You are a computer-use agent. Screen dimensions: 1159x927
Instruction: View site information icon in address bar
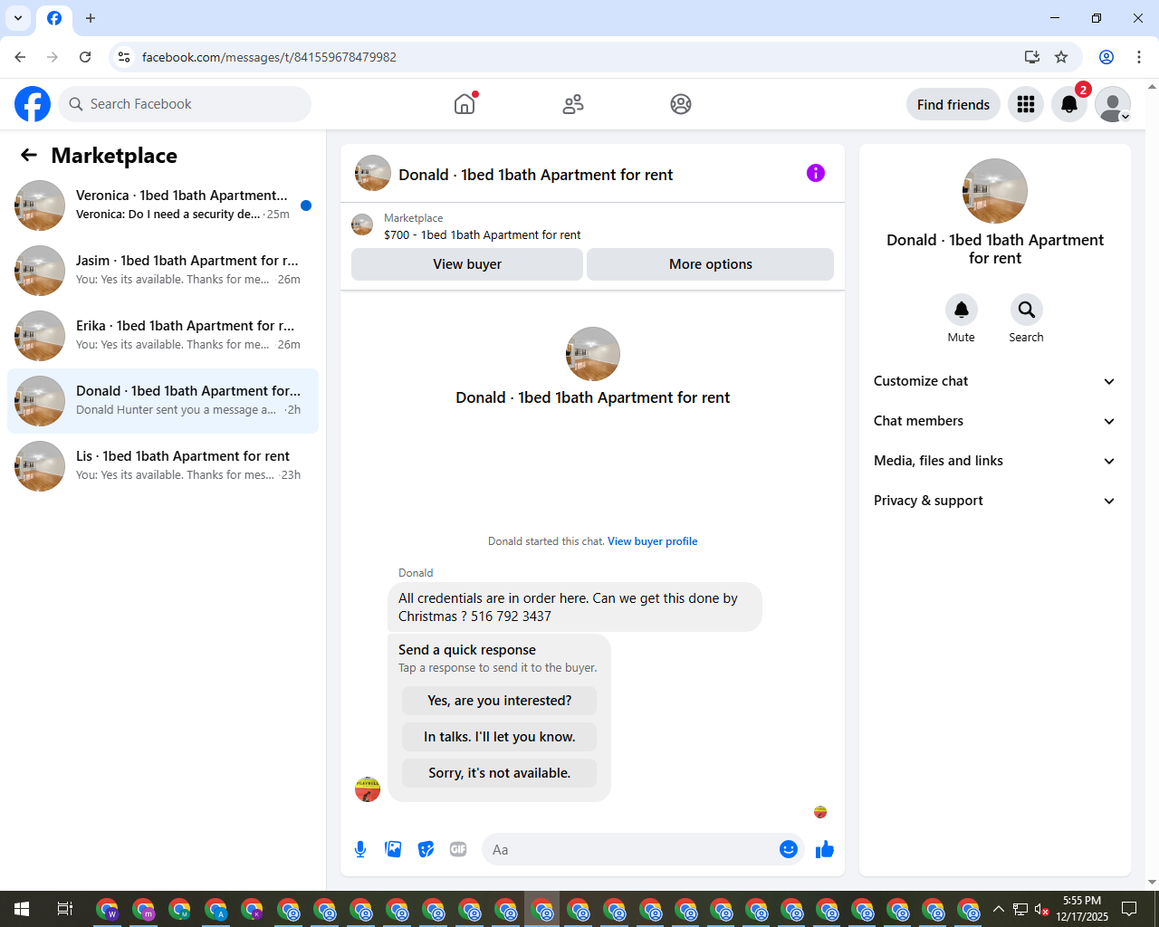click(124, 57)
